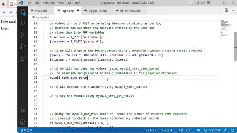Click comment on line 27 about get_result
Viewport: 237px width, 133px height.
(x=92, y=96)
